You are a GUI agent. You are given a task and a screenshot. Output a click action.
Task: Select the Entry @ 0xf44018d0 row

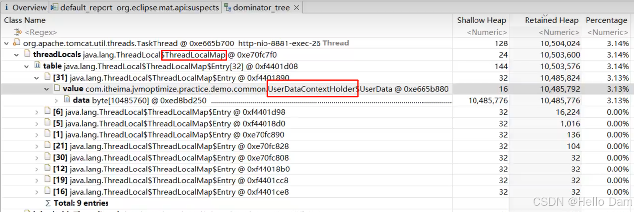(317, 123)
